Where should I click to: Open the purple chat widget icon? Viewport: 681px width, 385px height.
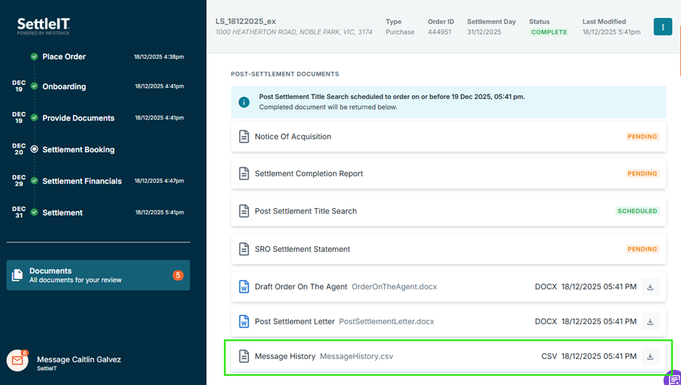673,378
